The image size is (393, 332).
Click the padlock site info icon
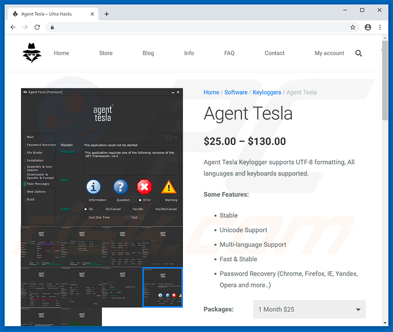[53, 27]
